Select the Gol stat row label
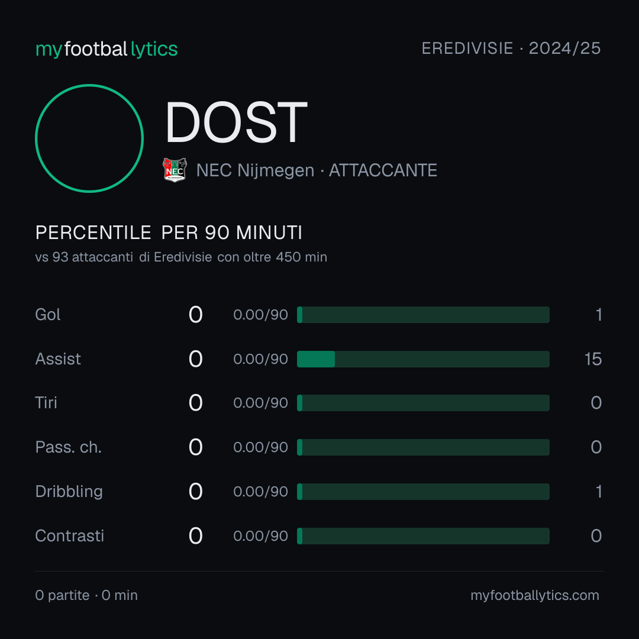639x639 pixels. pyautogui.click(x=48, y=315)
